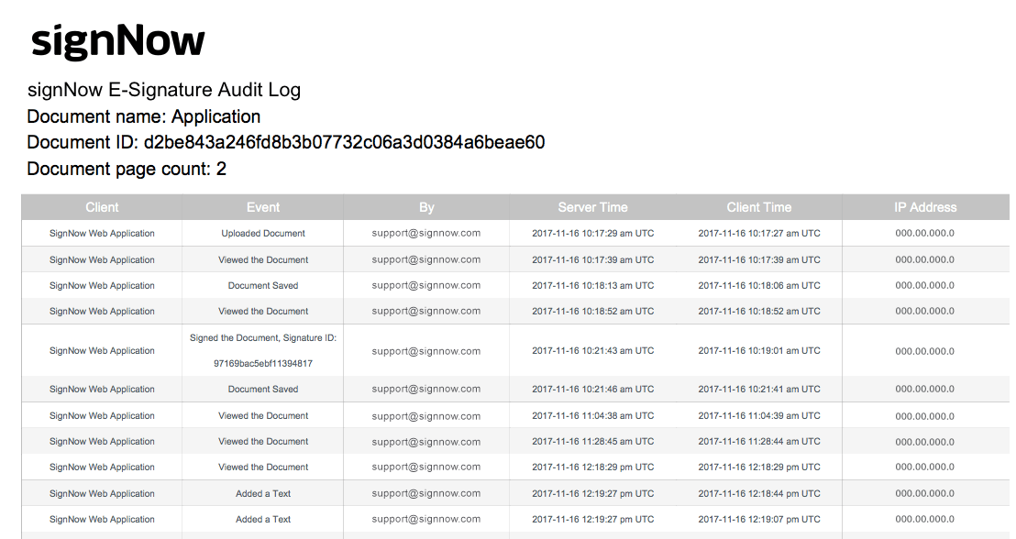
Task: Click client time 2017-11-16 10:19:01 am UTC
Action: click(x=758, y=350)
